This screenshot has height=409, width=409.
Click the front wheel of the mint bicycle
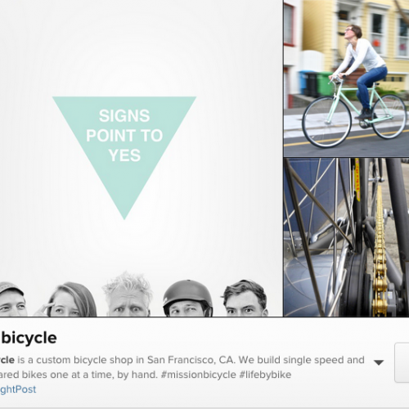click(326, 122)
